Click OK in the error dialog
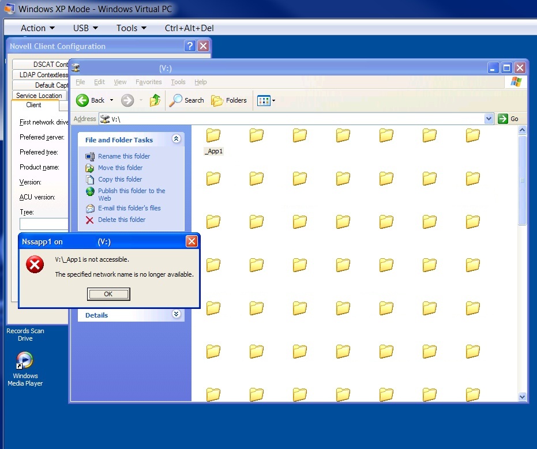Viewport: 537px width, 449px height. click(108, 294)
